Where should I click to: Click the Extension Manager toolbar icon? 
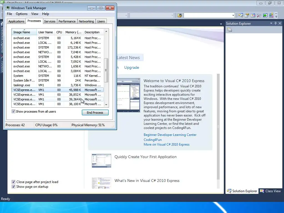(x=271, y=16)
